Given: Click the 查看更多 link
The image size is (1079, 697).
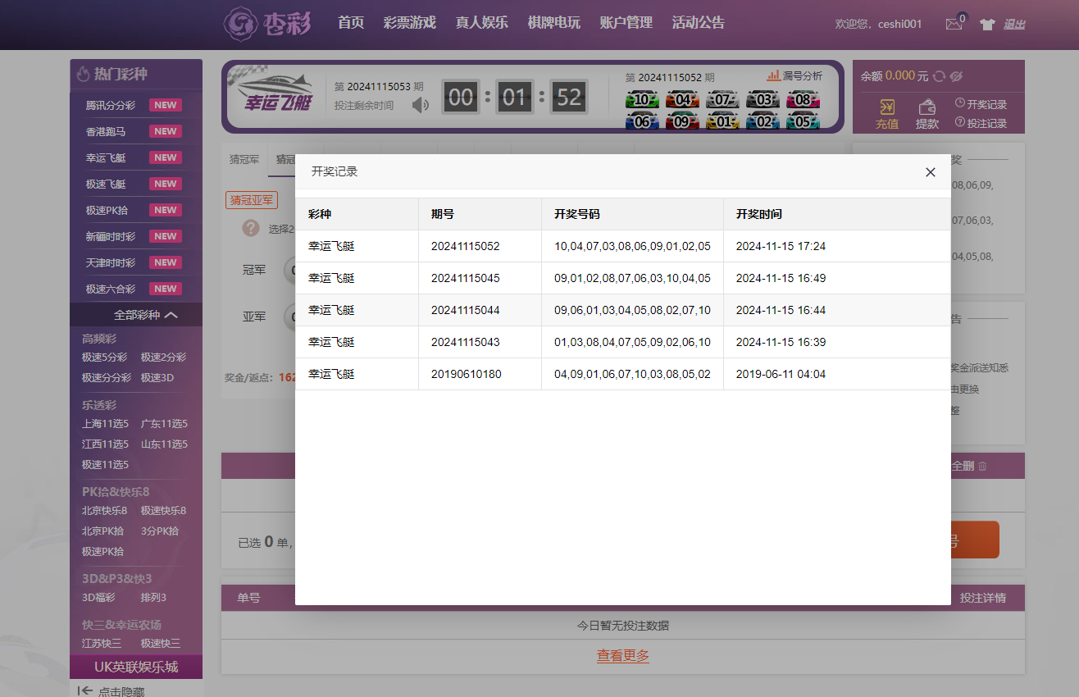Looking at the screenshot, I should [622, 656].
